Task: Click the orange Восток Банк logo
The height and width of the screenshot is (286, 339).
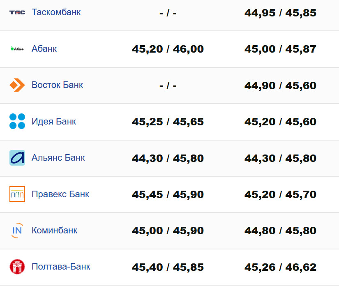Action: (17, 85)
